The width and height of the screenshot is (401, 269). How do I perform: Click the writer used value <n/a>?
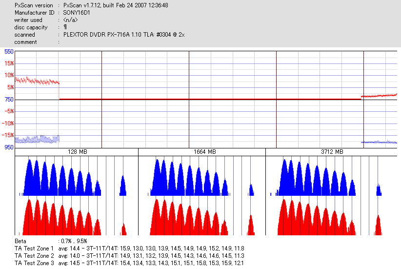(70, 20)
